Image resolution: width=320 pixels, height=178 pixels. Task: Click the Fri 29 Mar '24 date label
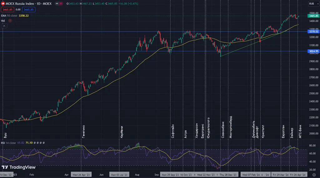point(281,175)
